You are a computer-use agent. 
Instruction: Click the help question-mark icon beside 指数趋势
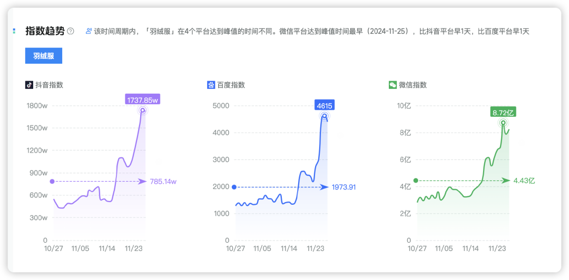click(71, 32)
